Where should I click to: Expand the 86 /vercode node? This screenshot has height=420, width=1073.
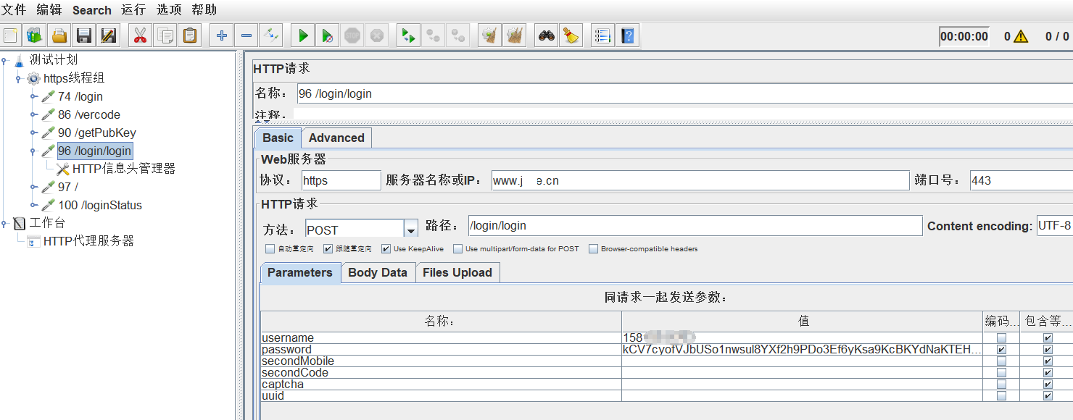point(33,114)
